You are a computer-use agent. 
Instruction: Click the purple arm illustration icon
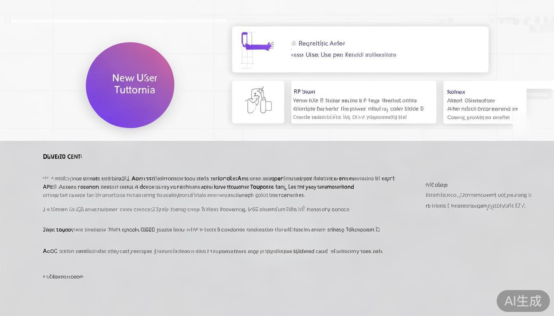[257, 44]
